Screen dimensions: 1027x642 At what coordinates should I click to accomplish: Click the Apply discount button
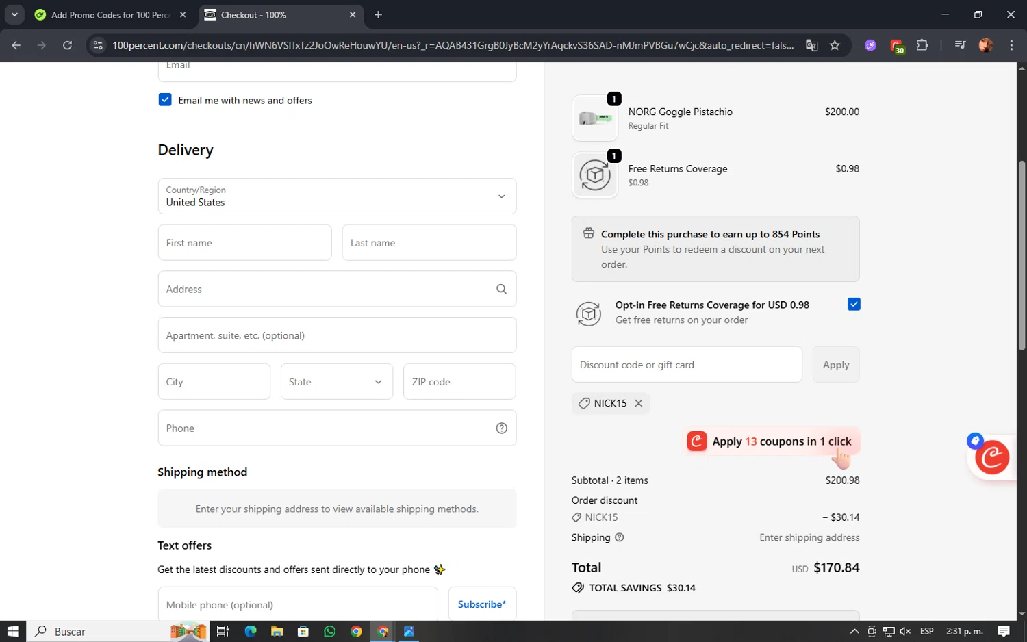point(836,364)
